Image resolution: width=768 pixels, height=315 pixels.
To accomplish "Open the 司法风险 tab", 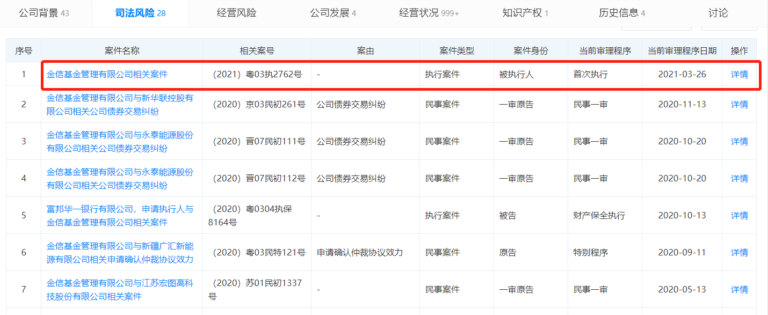I will [140, 13].
